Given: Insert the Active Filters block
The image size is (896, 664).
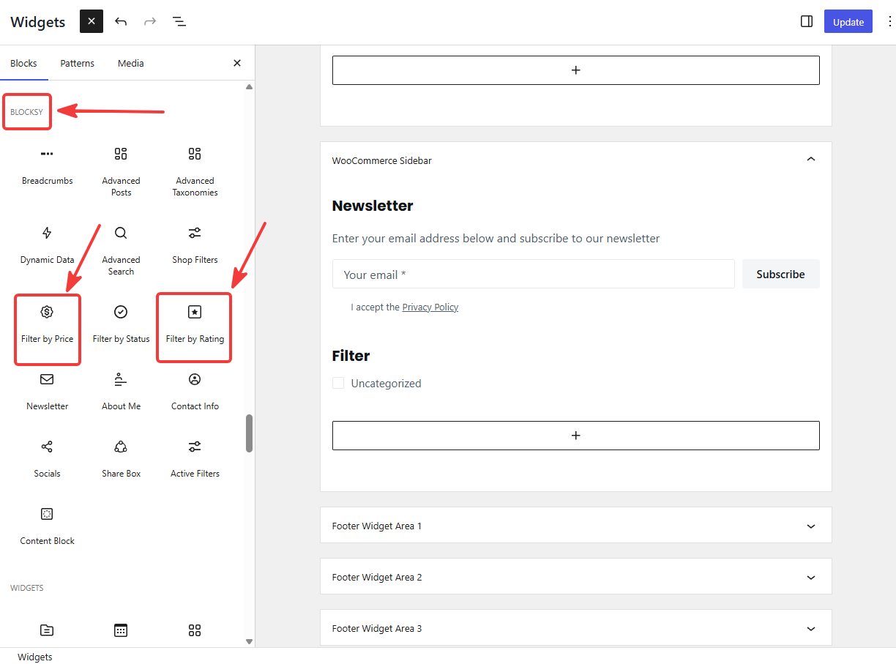Looking at the screenshot, I should [195, 460].
